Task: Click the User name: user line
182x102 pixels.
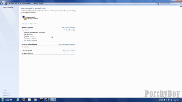Action: 28,34
